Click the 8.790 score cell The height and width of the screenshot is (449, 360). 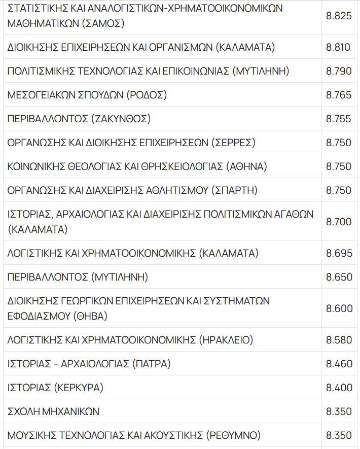point(339,71)
